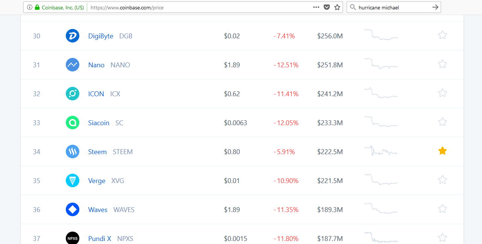Click the Siacoin logo icon
The height and width of the screenshot is (244, 482).
[73, 123]
